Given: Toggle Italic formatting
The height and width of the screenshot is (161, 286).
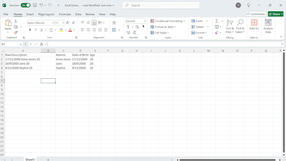Looking at the screenshot, I should [x=36, y=30].
